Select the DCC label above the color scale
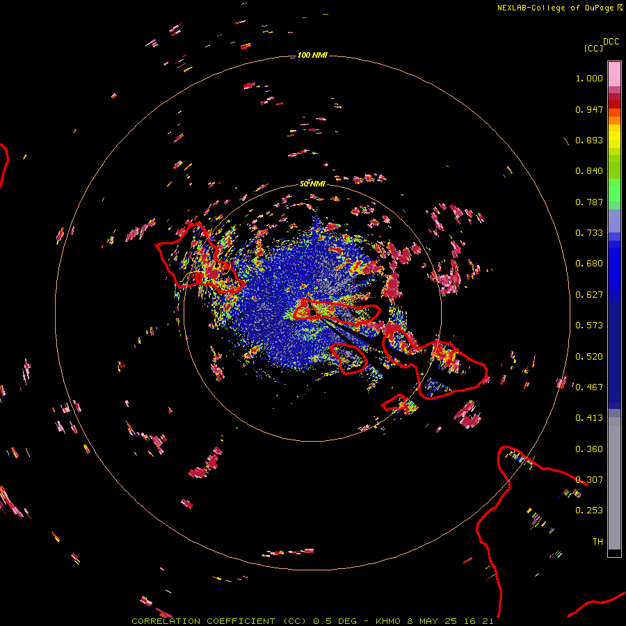 [611, 42]
